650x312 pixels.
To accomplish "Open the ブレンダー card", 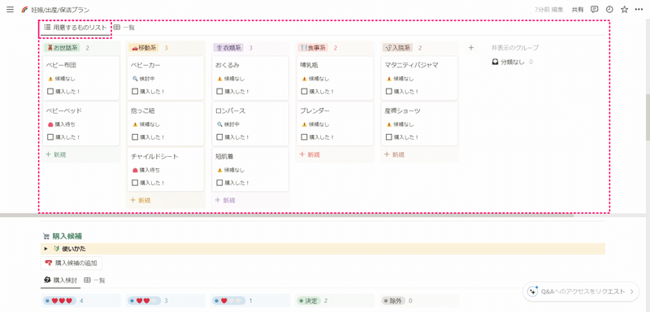I will point(335,123).
